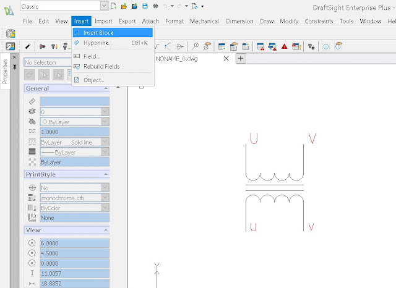Click the DraftSight application logo
Viewport: 396px width, 288px height.
9,11
